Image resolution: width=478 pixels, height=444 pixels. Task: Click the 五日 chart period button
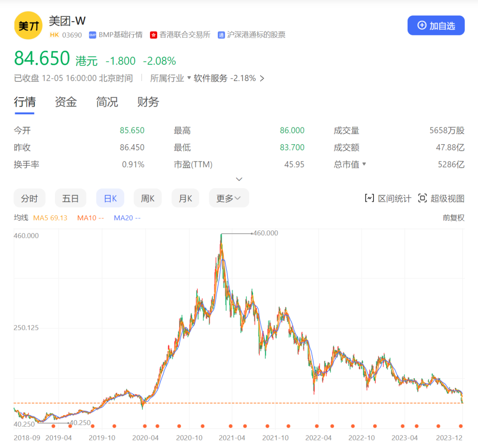pos(70,199)
